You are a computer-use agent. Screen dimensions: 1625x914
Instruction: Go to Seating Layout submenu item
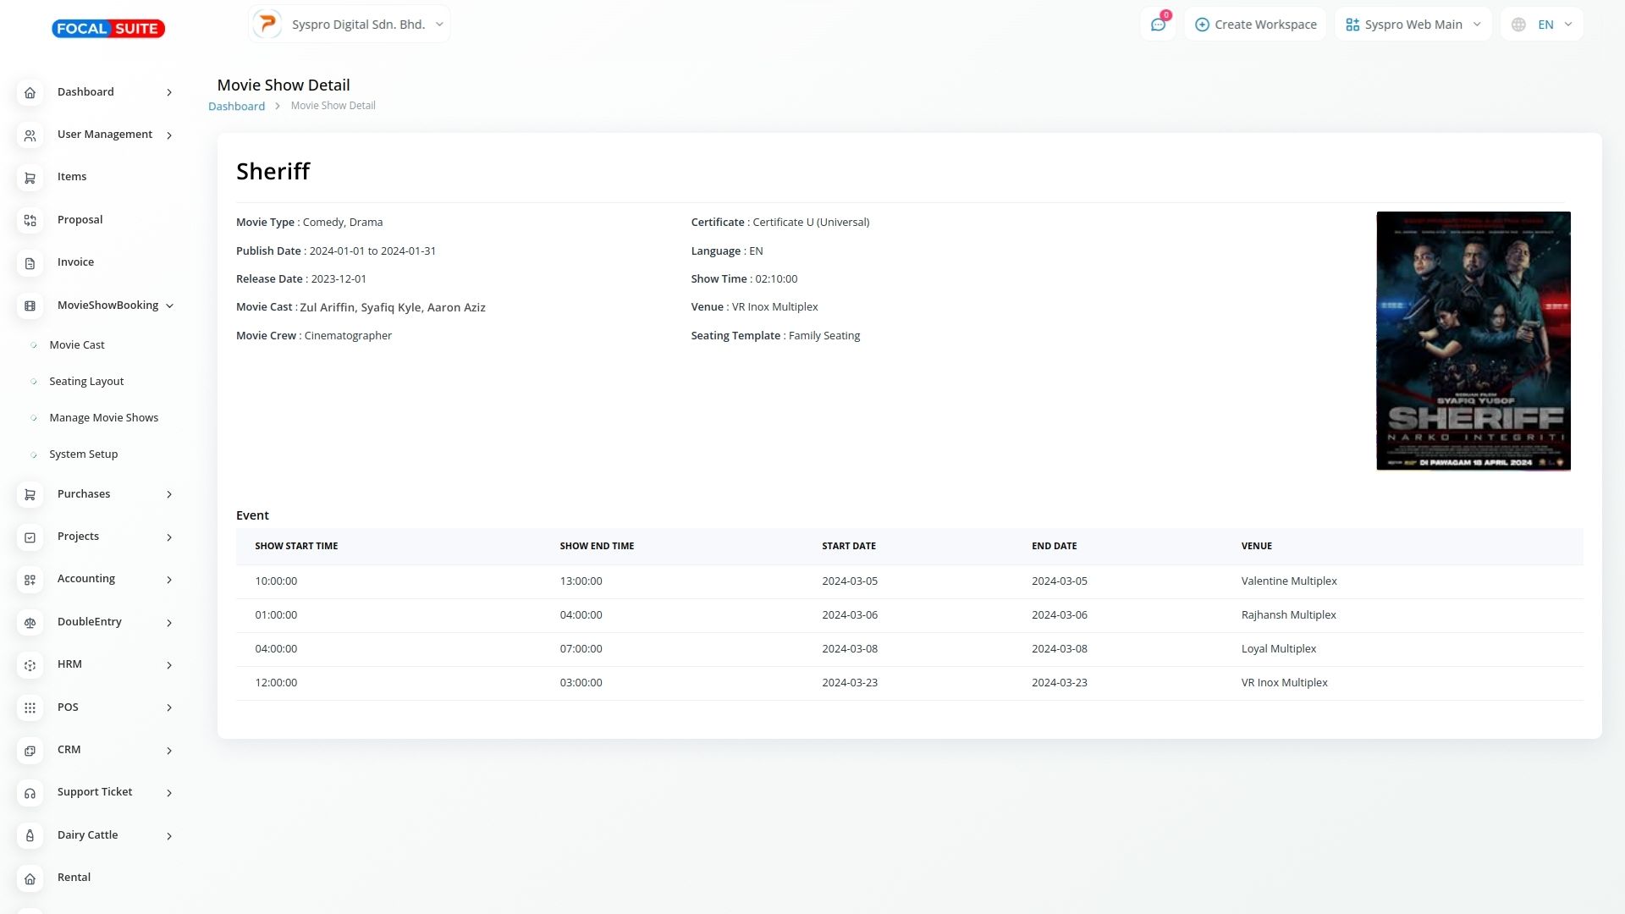point(86,382)
